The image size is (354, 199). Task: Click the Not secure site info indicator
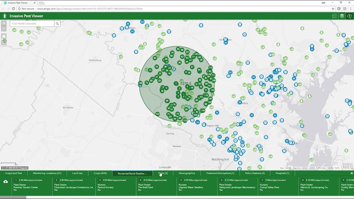[26, 9]
